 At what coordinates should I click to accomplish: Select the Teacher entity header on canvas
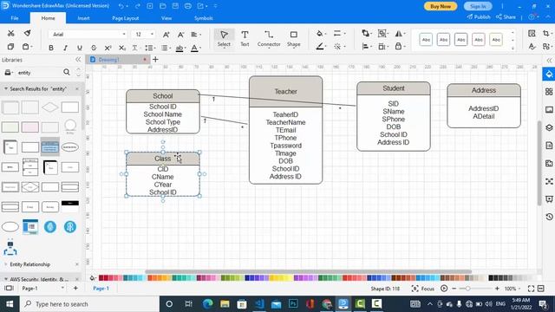[285, 92]
